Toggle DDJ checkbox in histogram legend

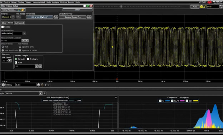(x=187, y=101)
